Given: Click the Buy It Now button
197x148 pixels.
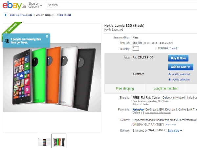Looking at the screenshot, I should click(x=178, y=58).
